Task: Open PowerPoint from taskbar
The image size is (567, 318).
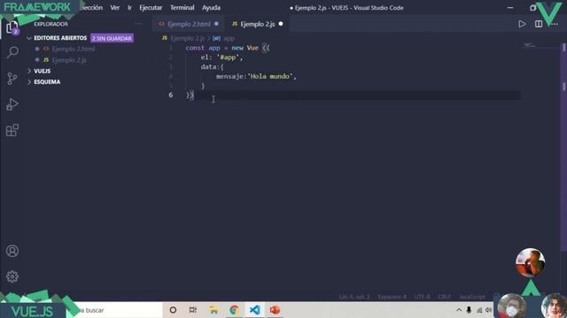Action: (275, 310)
